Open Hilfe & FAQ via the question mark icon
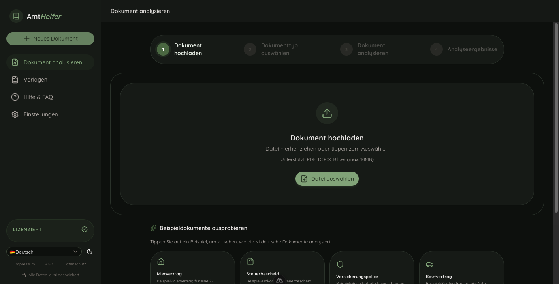 click(15, 97)
